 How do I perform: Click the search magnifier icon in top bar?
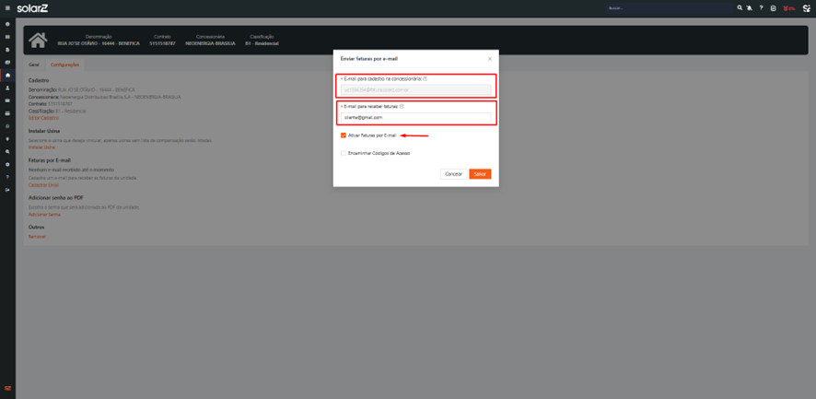(x=740, y=8)
